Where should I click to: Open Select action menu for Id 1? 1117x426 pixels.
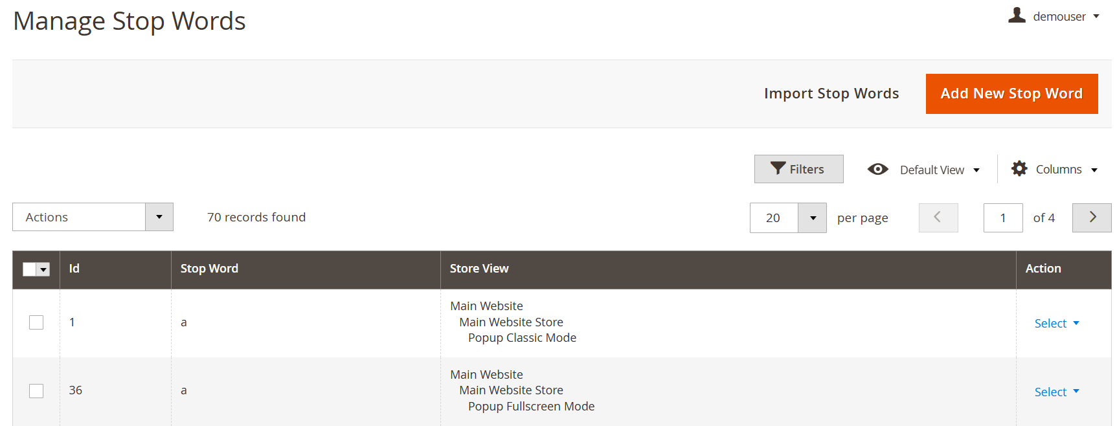1056,323
